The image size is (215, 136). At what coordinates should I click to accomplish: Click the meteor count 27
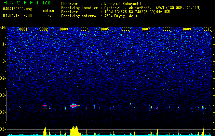pos(50,16)
